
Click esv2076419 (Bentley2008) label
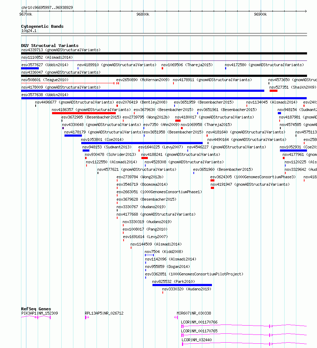click(142, 102)
